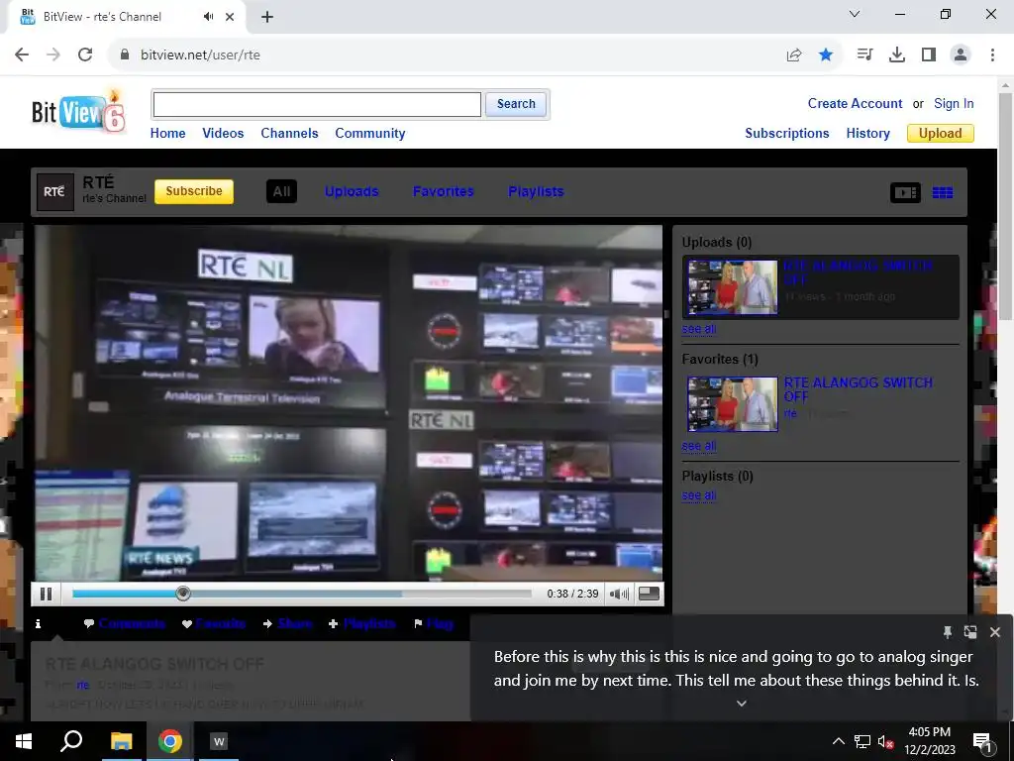Image resolution: width=1014 pixels, height=761 pixels.
Task: Click Favorite action below the video
Action: tap(214, 624)
